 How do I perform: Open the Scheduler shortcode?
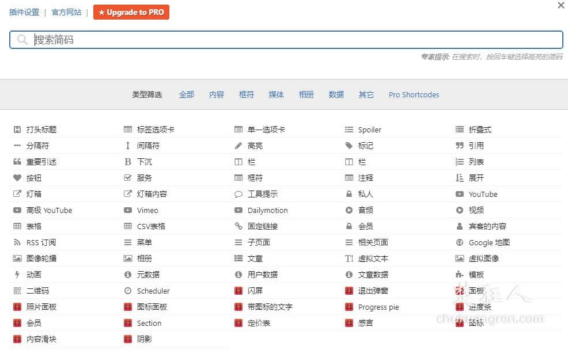(x=153, y=291)
